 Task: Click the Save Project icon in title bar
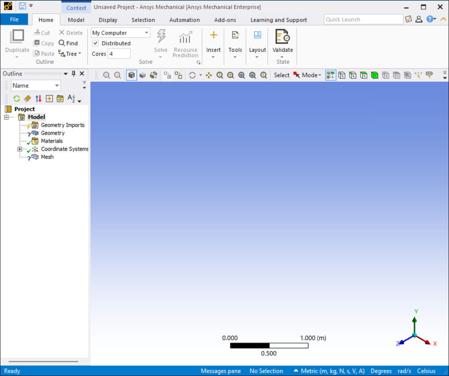22,6
